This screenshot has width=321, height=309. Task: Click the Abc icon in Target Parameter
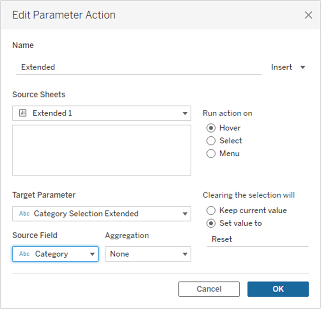pyautogui.click(x=24, y=214)
